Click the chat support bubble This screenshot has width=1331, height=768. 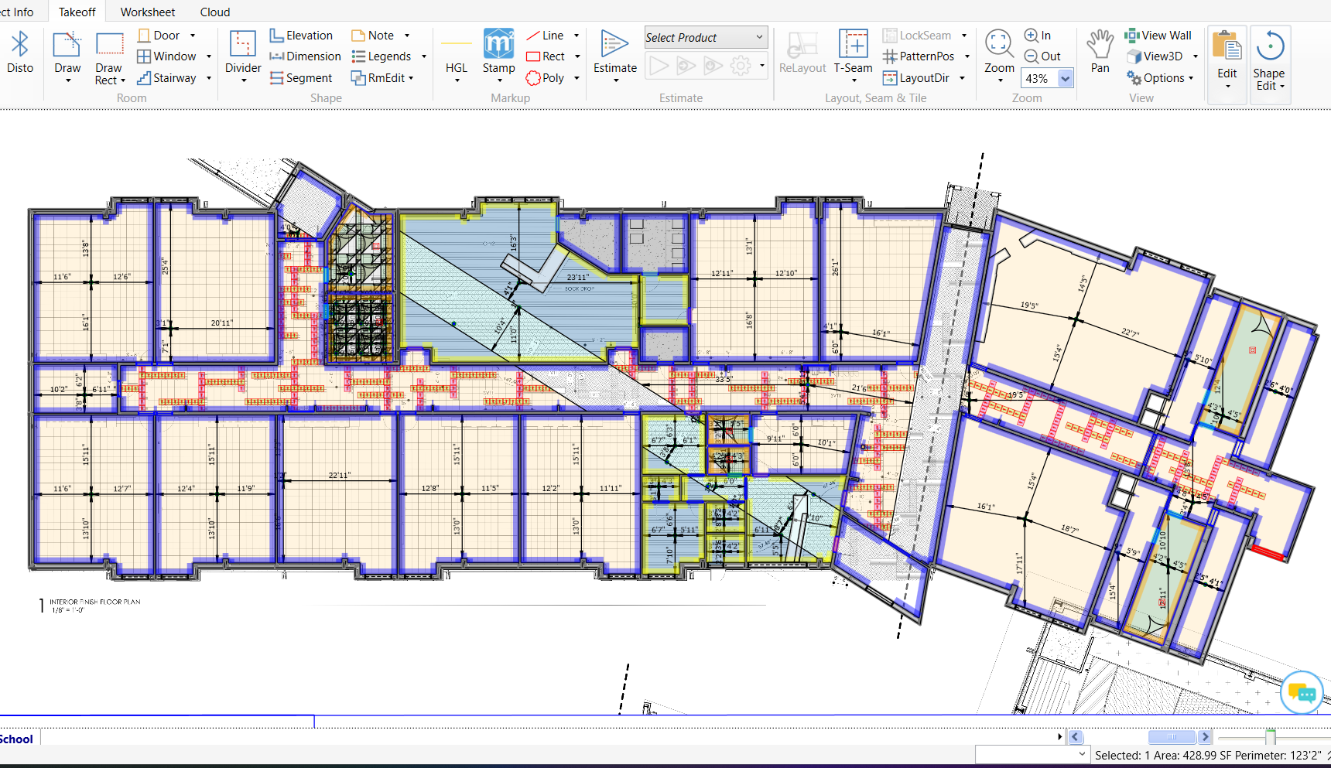[x=1302, y=692]
